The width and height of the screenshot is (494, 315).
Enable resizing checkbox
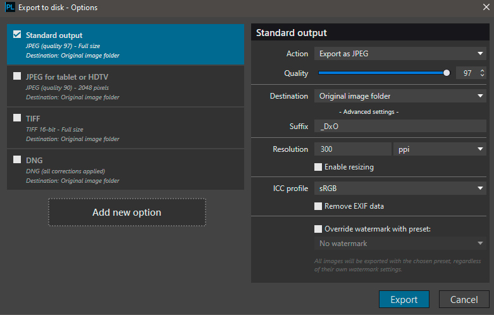[x=318, y=167]
